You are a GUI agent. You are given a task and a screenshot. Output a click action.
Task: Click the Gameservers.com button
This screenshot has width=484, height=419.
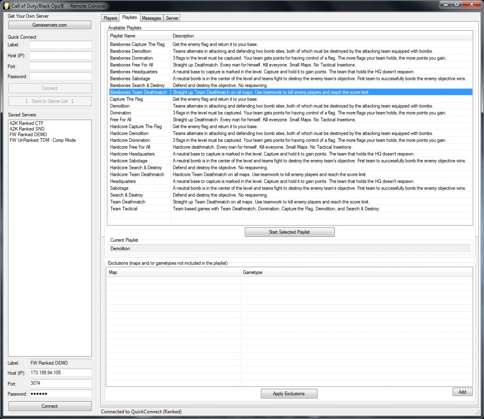[50, 25]
